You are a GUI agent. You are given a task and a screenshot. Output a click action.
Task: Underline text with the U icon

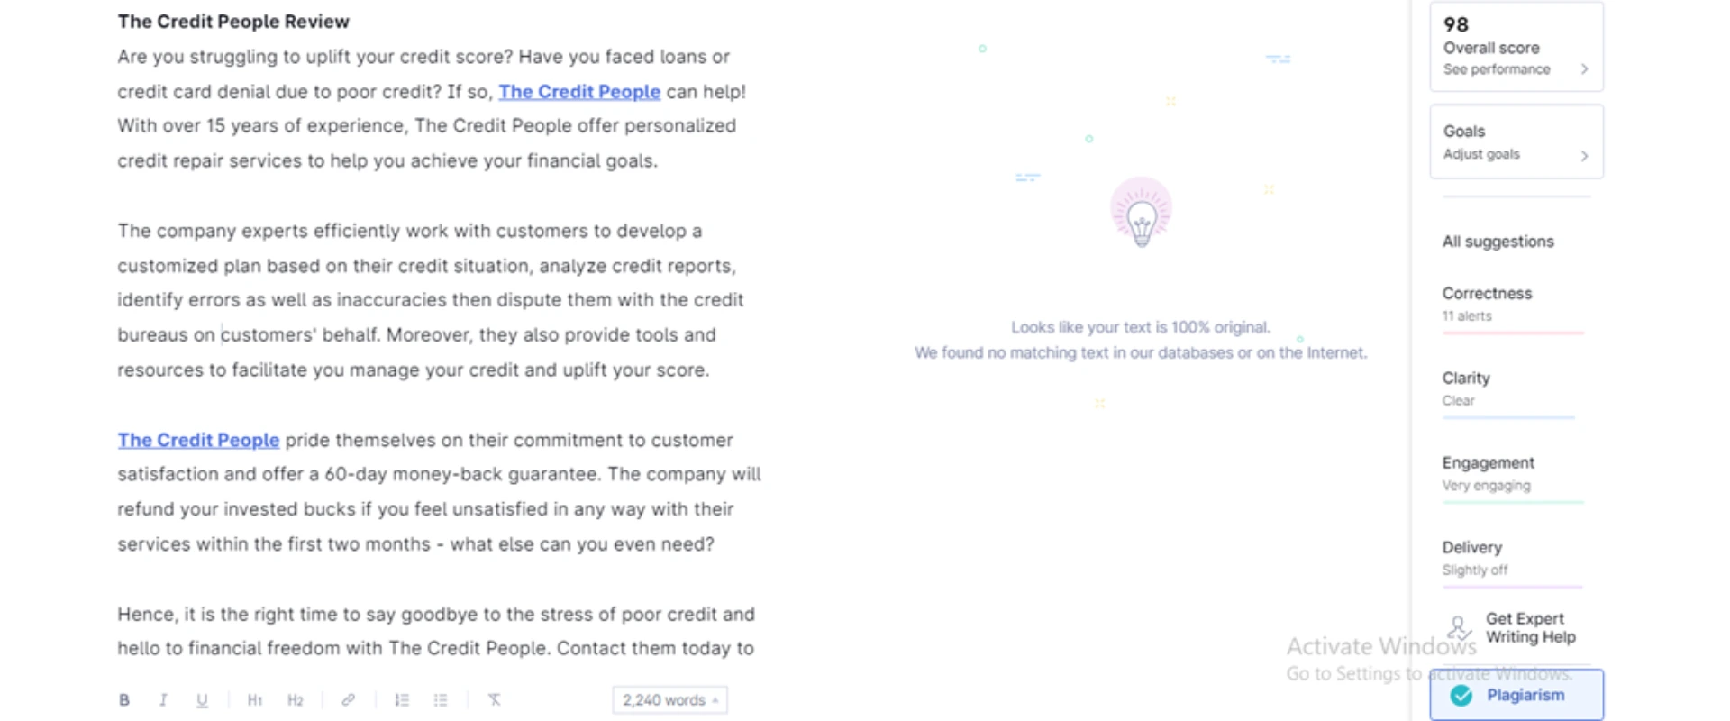(x=202, y=700)
